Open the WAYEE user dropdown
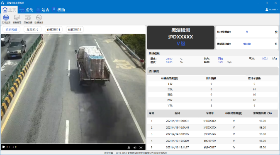This screenshot has height=155, width=280. (272, 10)
